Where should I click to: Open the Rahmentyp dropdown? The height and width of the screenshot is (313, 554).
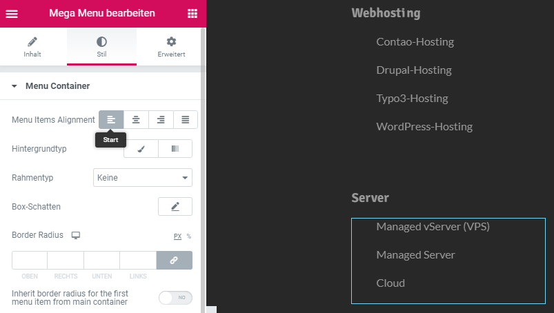143,178
